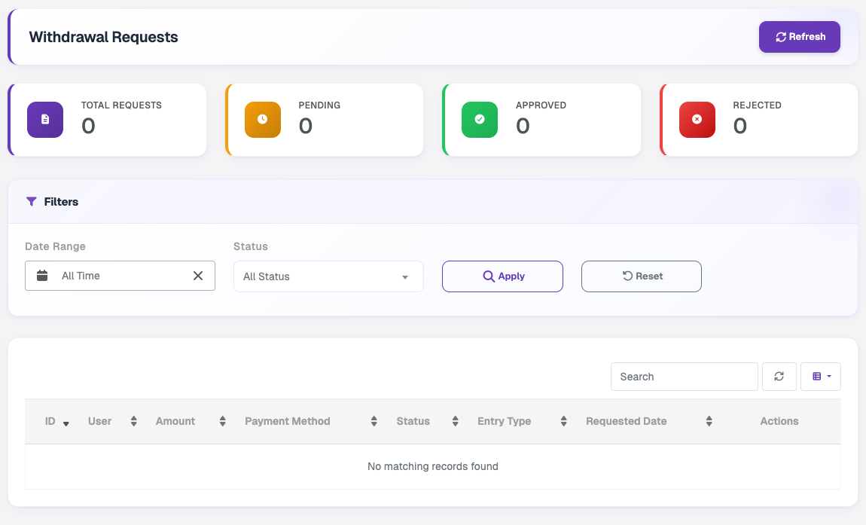The height and width of the screenshot is (525, 866).
Task: Click the Approved card label
Action: tap(541, 105)
